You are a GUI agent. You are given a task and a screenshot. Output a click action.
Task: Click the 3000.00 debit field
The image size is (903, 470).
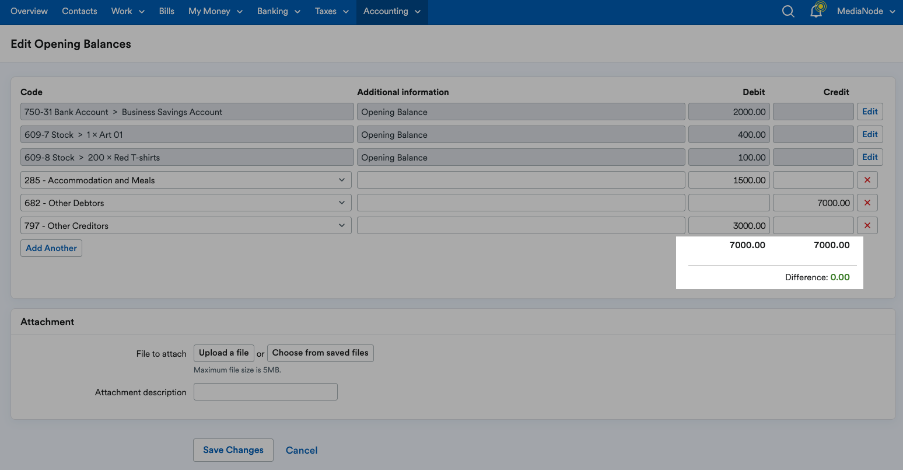pos(729,225)
